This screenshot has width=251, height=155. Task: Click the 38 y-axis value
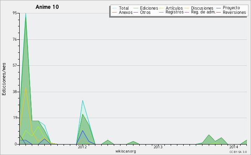click(x=15, y=92)
